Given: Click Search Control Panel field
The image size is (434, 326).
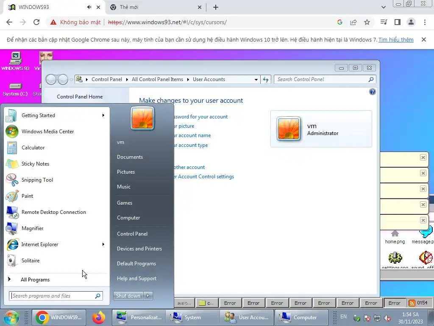Looking at the screenshot, I should tap(325, 79).
